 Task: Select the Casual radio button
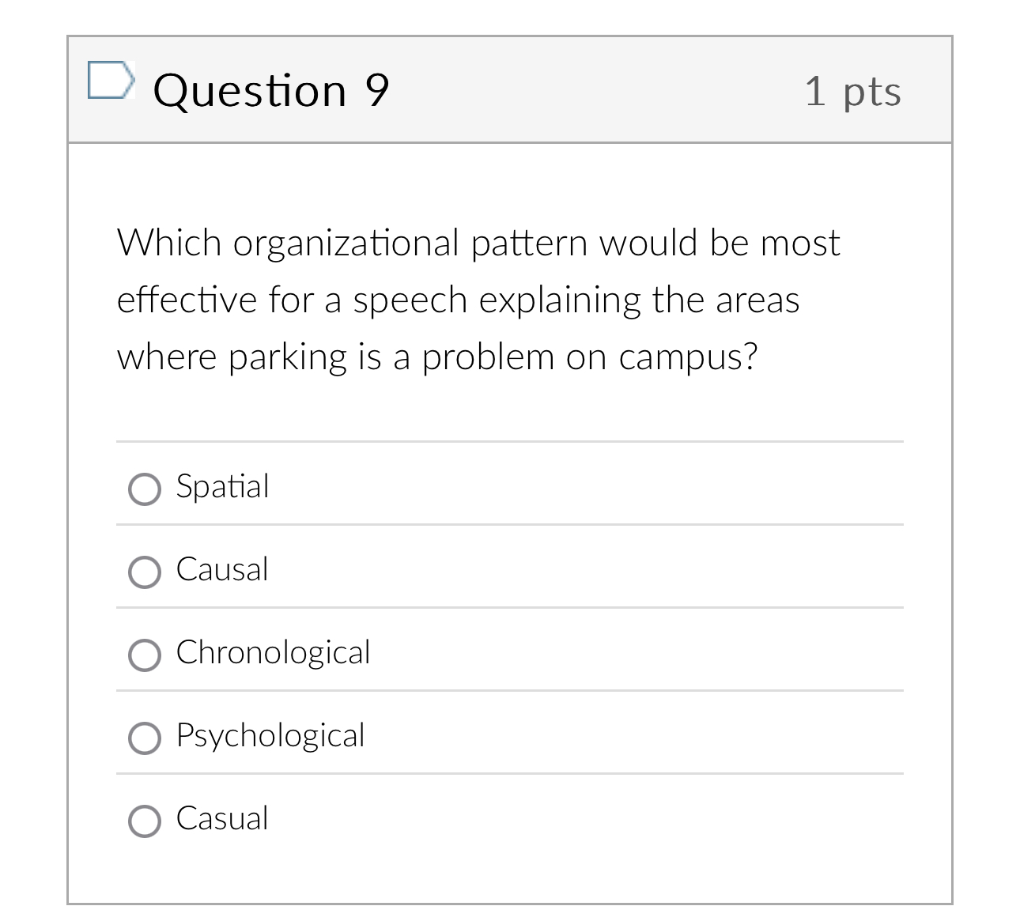tap(144, 821)
